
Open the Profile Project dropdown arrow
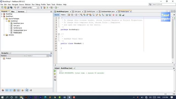coord(58,7)
